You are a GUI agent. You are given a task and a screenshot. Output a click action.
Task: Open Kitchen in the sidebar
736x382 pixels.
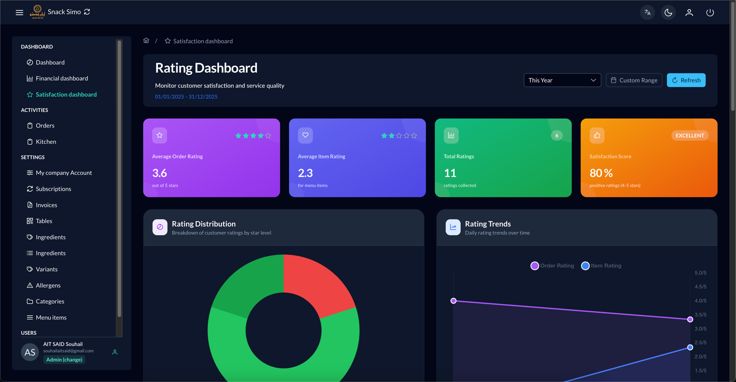pyautogui.click(x=41, y=142)
